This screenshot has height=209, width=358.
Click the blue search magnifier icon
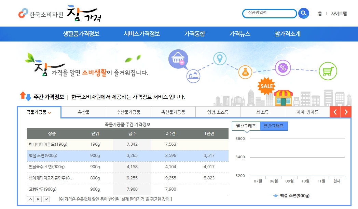point(303,13)
